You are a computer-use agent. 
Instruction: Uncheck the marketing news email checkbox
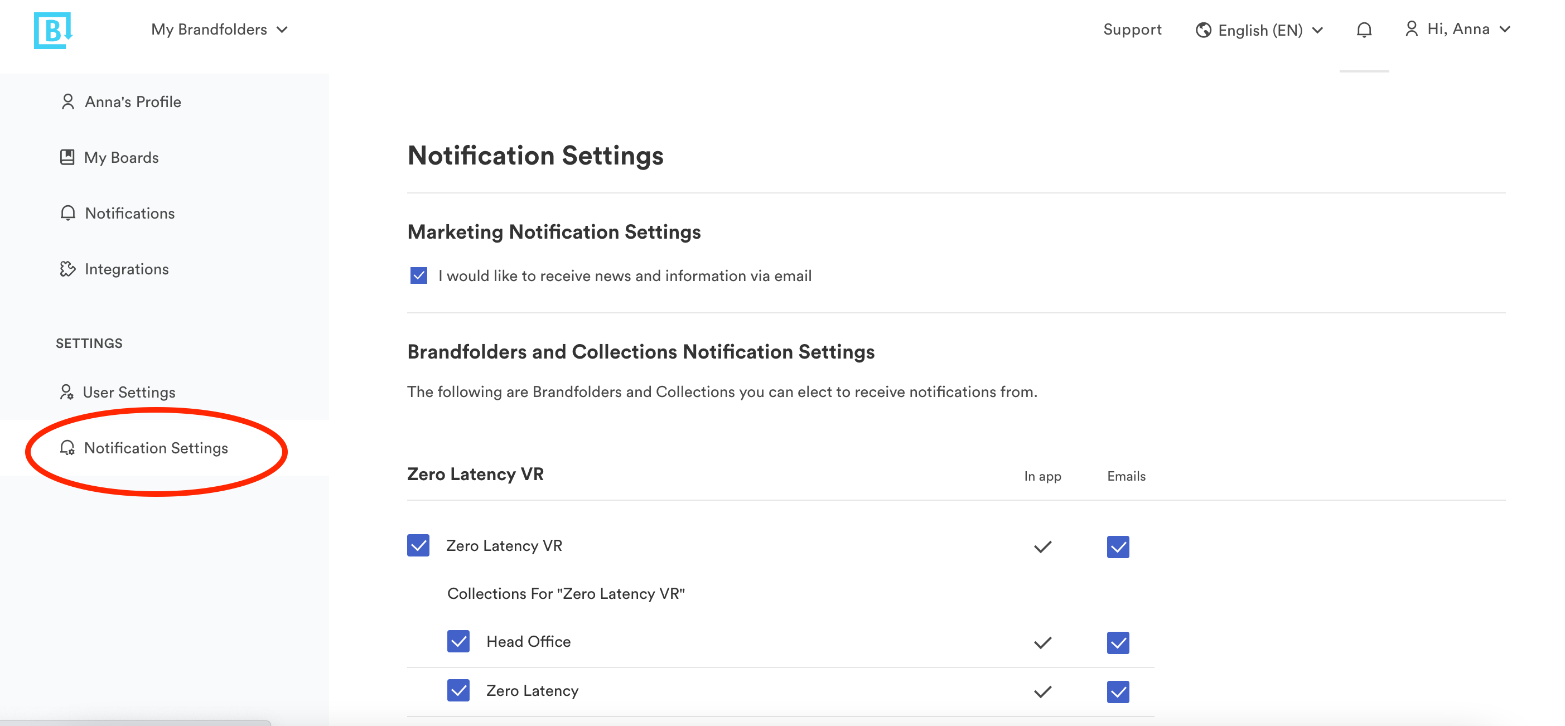click(419, 275)
